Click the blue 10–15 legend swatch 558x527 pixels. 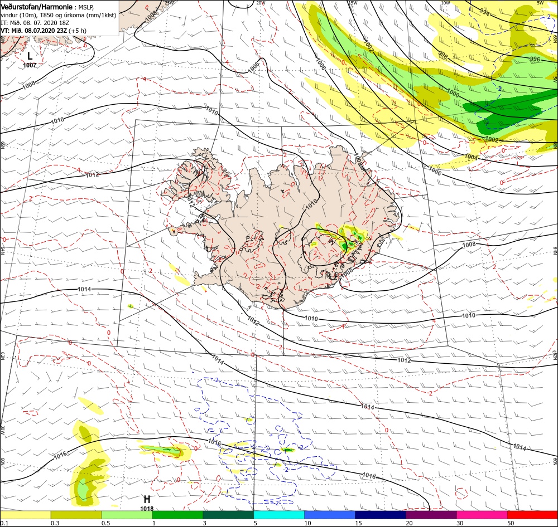tap(330, 515)
